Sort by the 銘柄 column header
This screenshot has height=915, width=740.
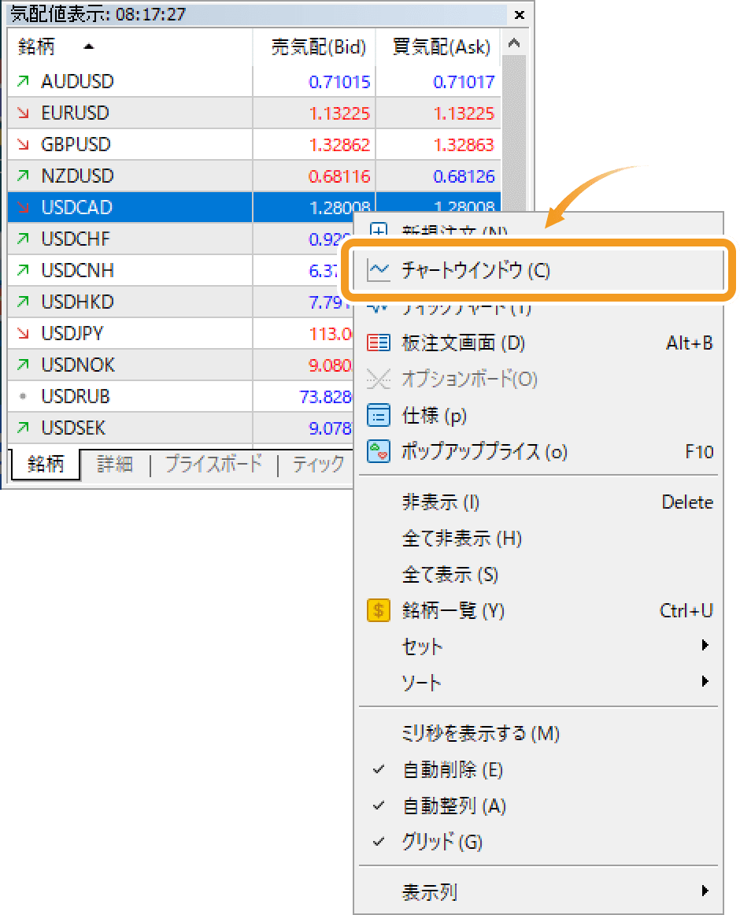coord(130,46)
